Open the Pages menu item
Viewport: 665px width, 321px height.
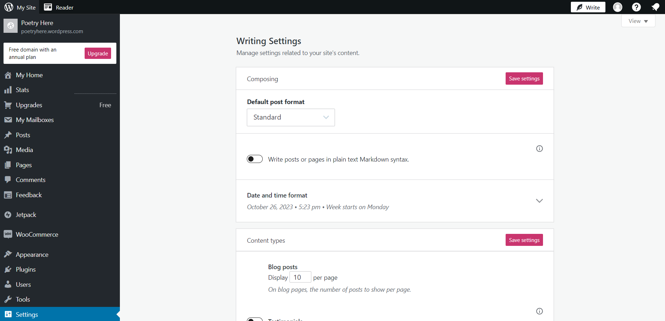[60, 165]
